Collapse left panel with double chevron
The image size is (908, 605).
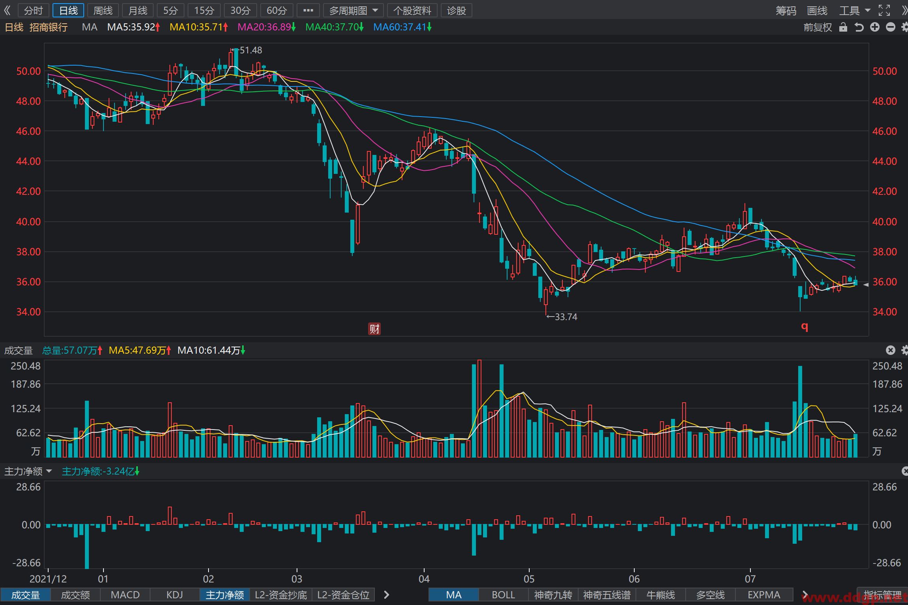coord(7,10)
